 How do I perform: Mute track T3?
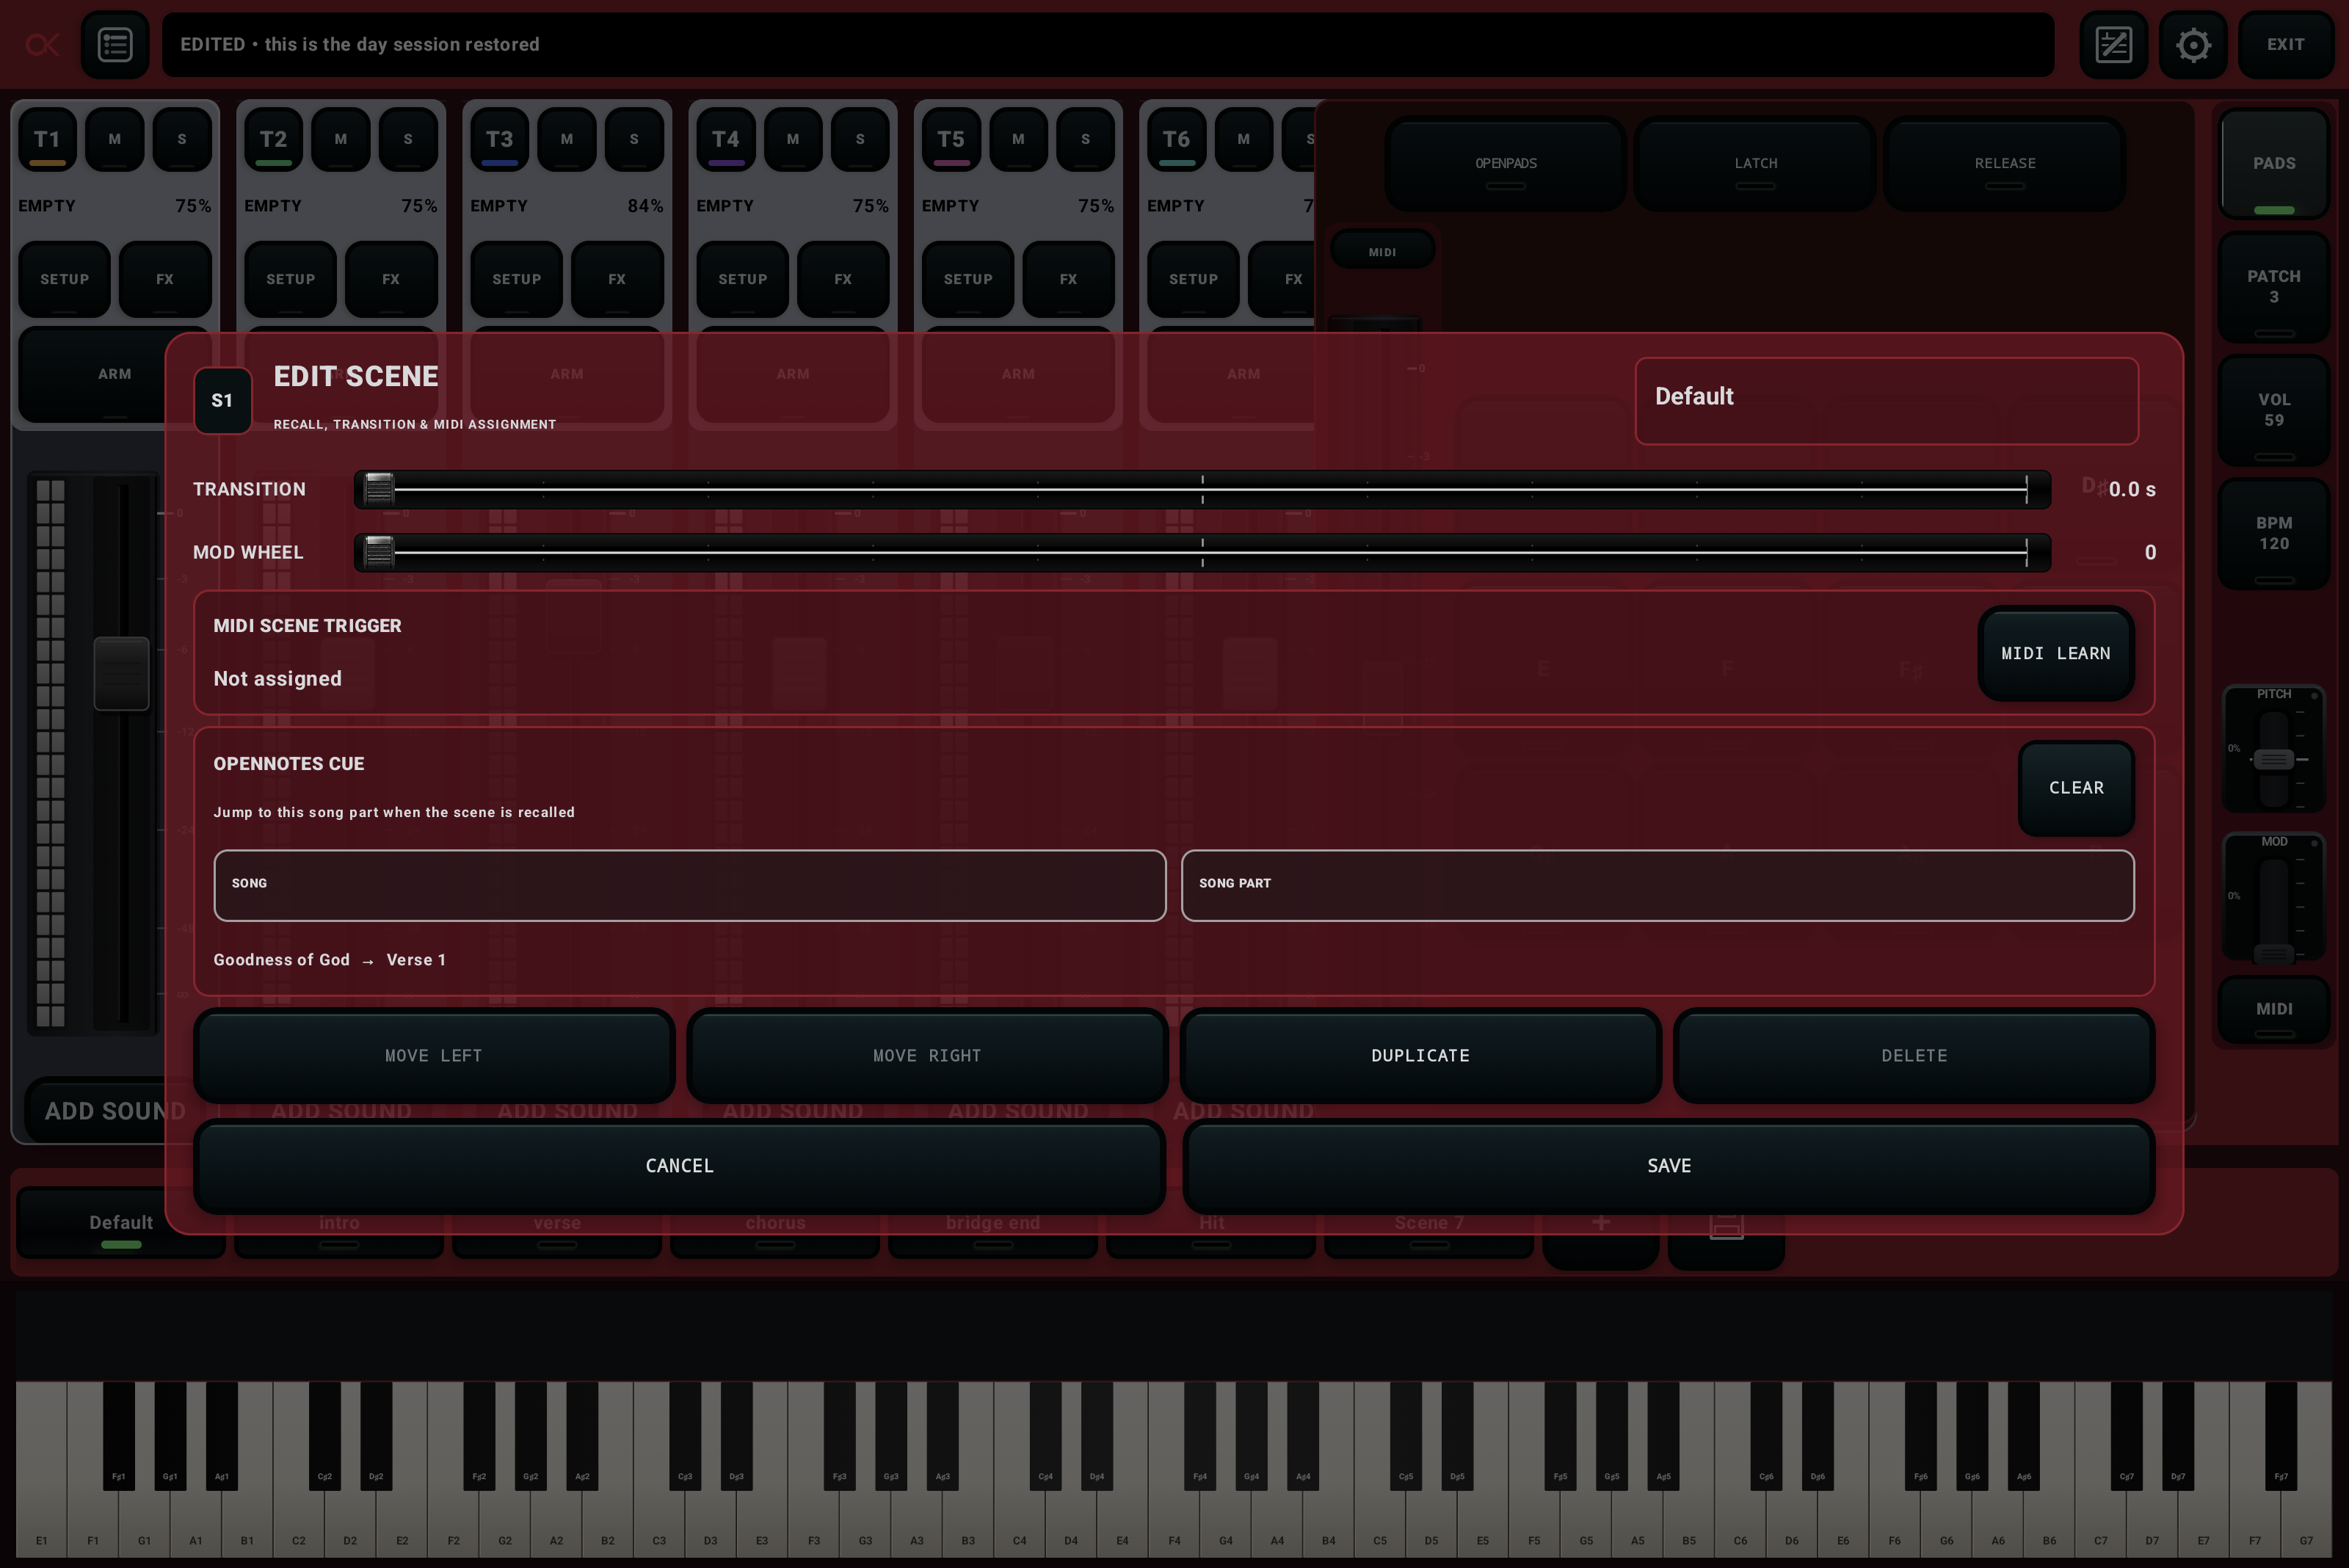[x=567, y=139]
